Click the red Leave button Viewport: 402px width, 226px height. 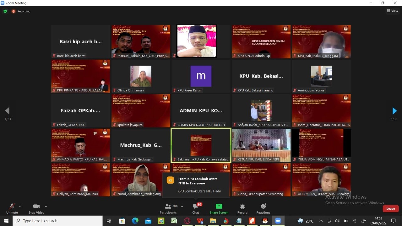click(x=390, y=208)
